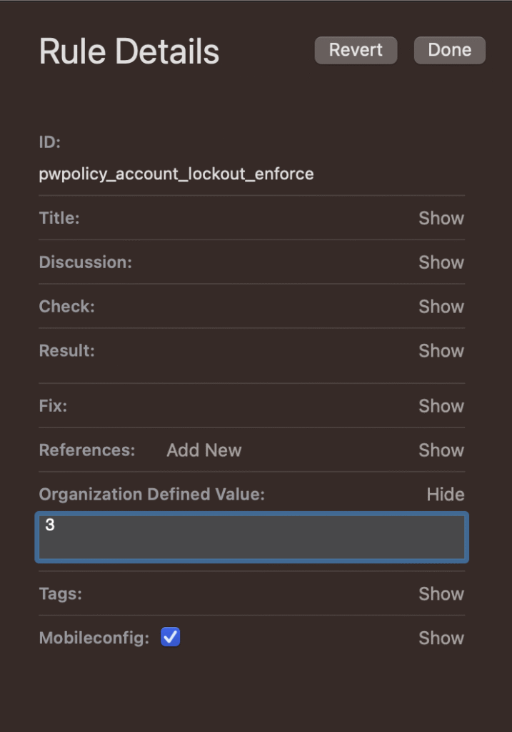Uncheck the Mobileconfig checkbox

click(170, 637)
